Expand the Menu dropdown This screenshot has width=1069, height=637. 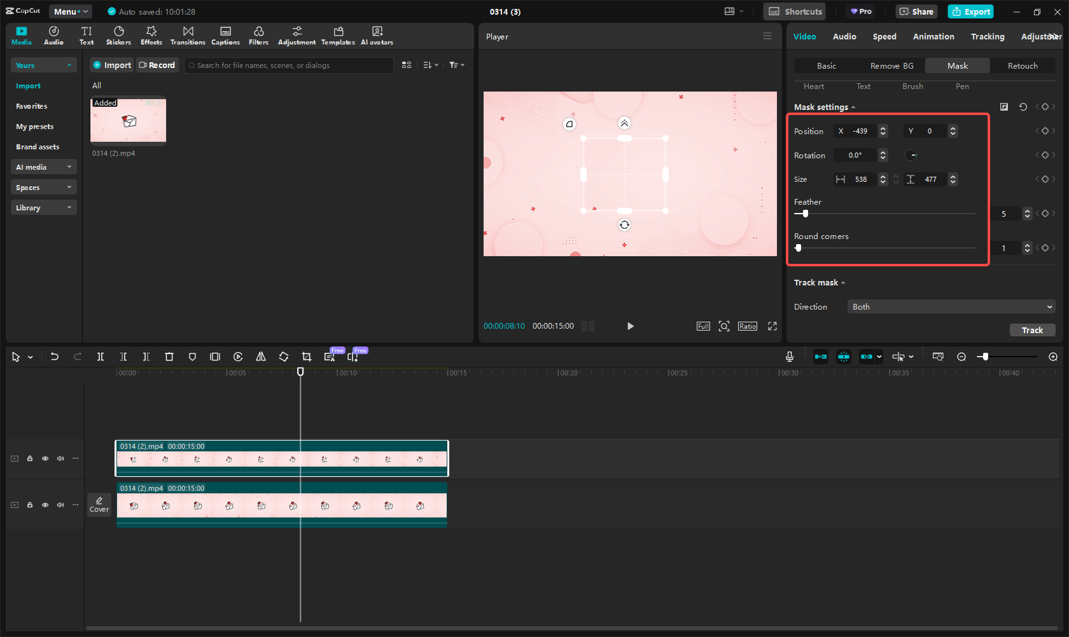pyautogui.click(x=71, y=11)
